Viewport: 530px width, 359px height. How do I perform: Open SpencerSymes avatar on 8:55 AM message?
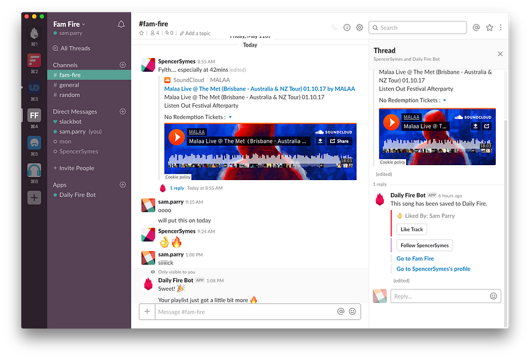tap(148, 65)
